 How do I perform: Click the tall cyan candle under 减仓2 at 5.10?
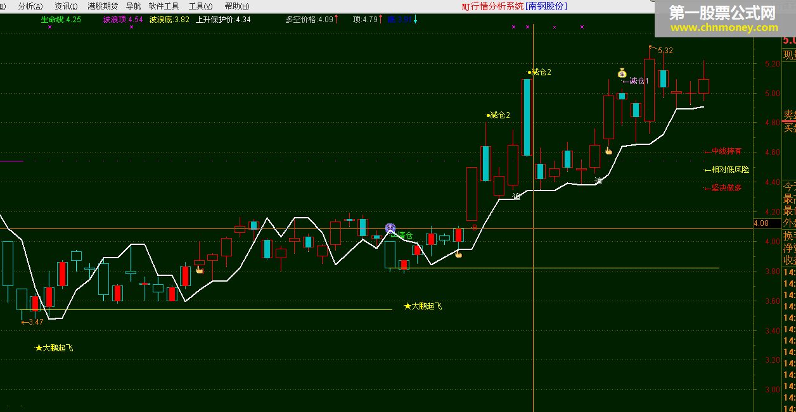[x=526, y=117]
